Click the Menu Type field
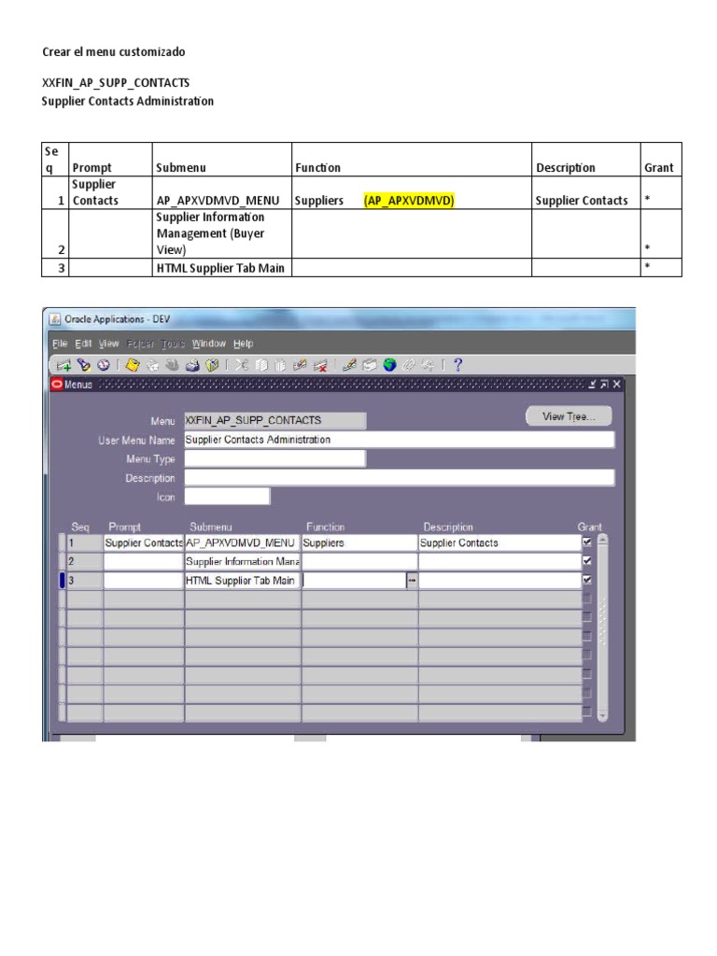 275,458
